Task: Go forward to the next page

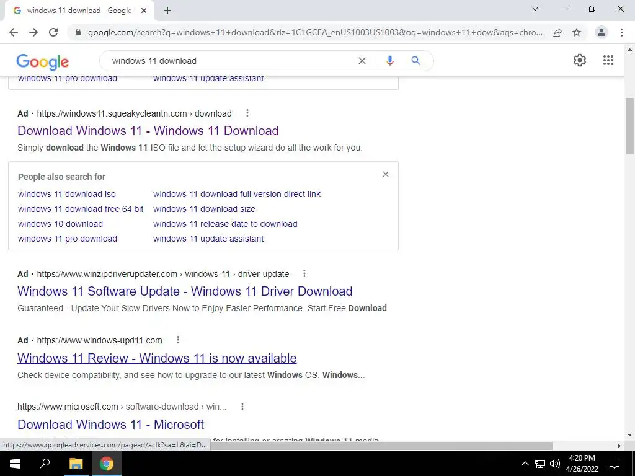Action: tap(33, 32)
